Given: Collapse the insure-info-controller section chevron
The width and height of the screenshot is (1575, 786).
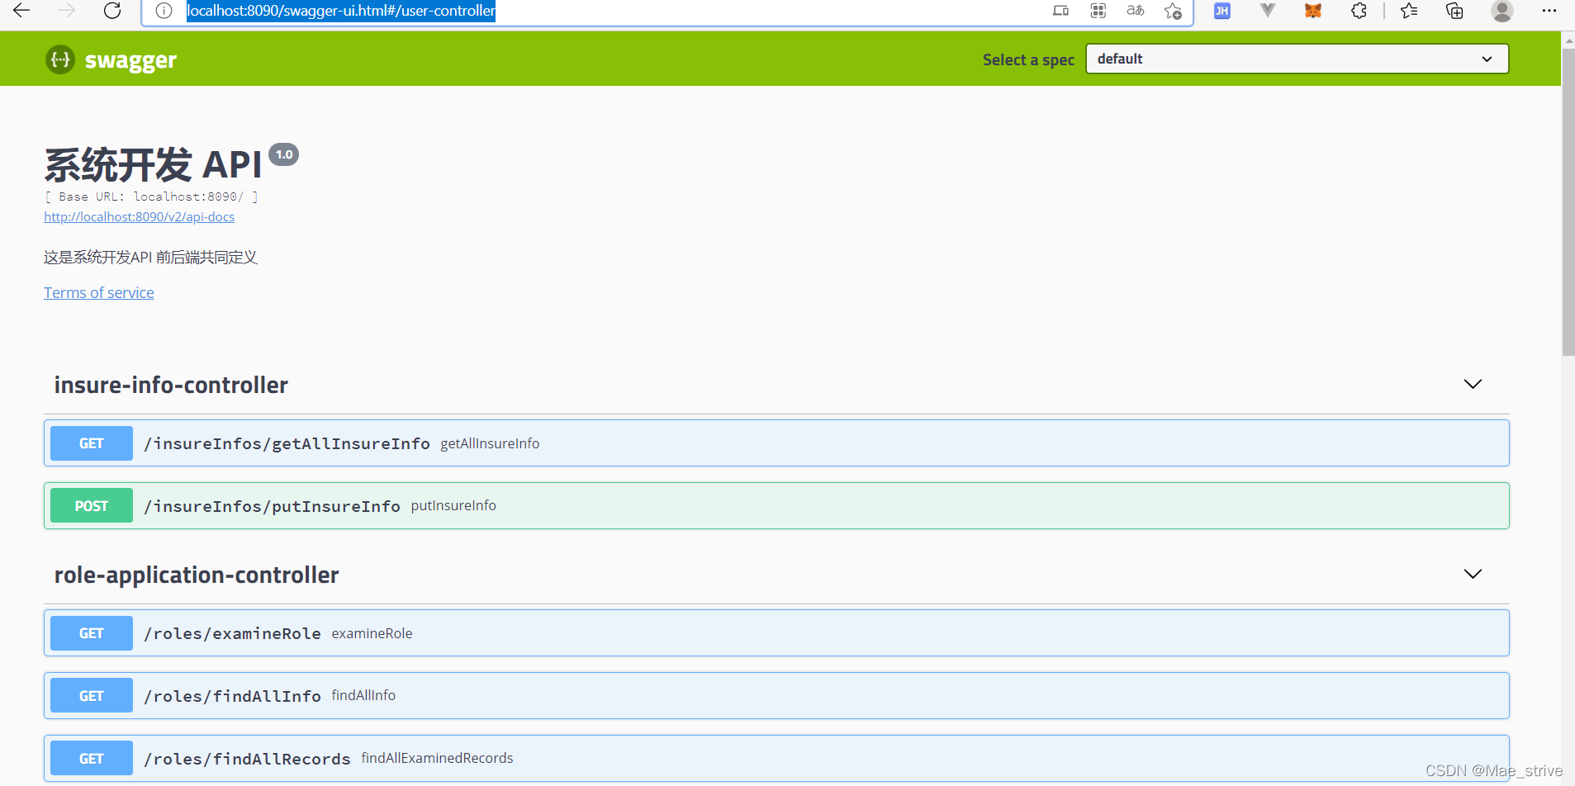Looking at the screenshot, I should [1473, 384].
